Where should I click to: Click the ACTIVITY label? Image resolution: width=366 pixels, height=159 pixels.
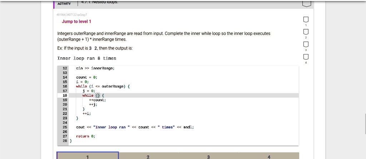coord(64,4)
